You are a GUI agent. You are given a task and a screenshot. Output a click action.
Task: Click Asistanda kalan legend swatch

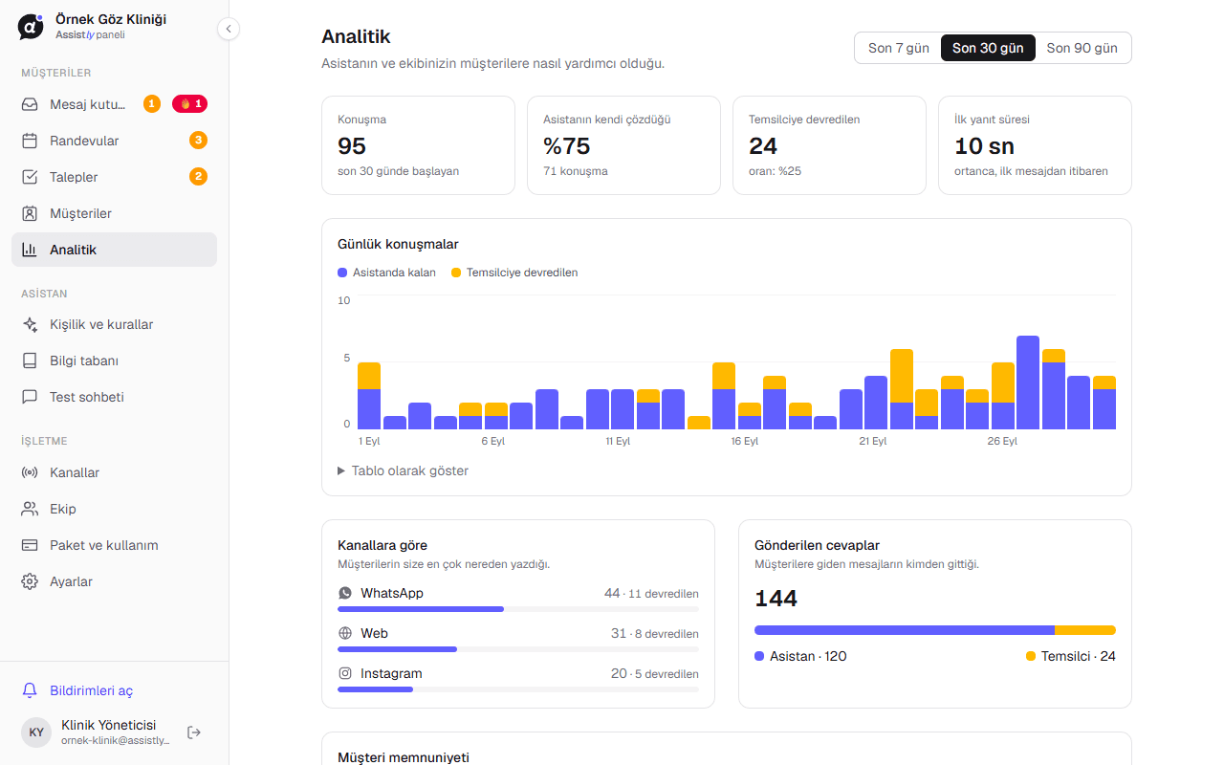coord(342,273)
